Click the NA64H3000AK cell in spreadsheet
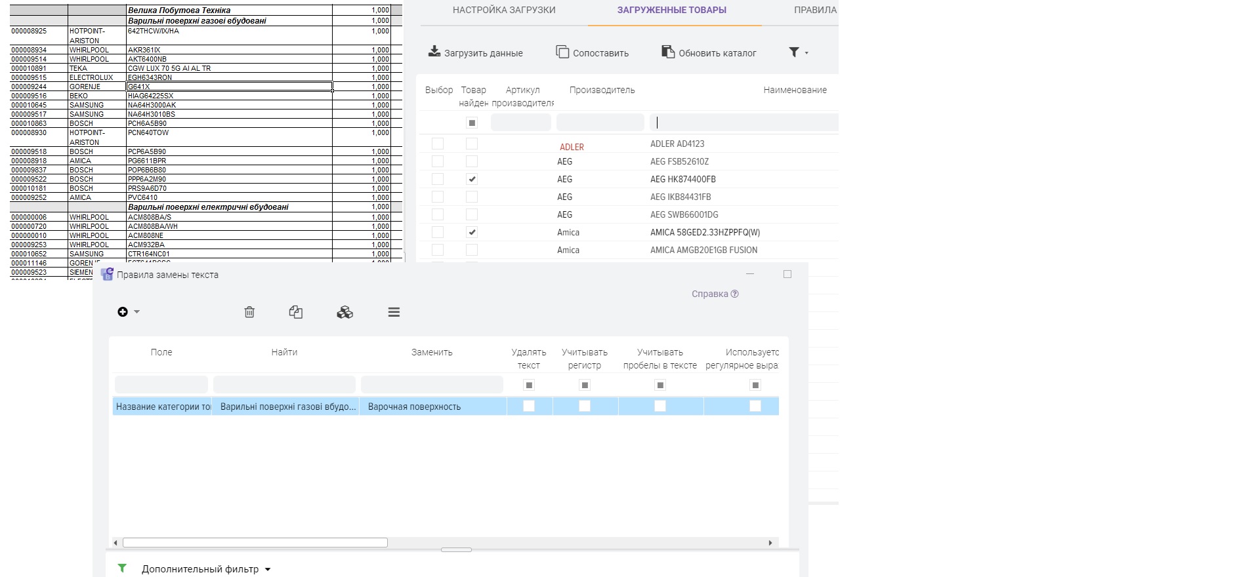Image resolution: width=1256 pixels, height=577 pixels. pos(229,105)
